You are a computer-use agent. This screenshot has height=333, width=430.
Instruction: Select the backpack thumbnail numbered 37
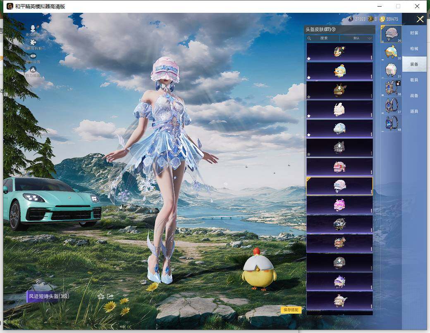391,105
